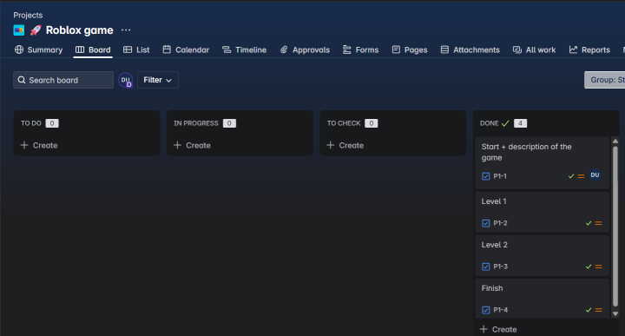Click the P1-4 task type icon
The height and width of the screenshot is (336, 625).
coord(486,310)
